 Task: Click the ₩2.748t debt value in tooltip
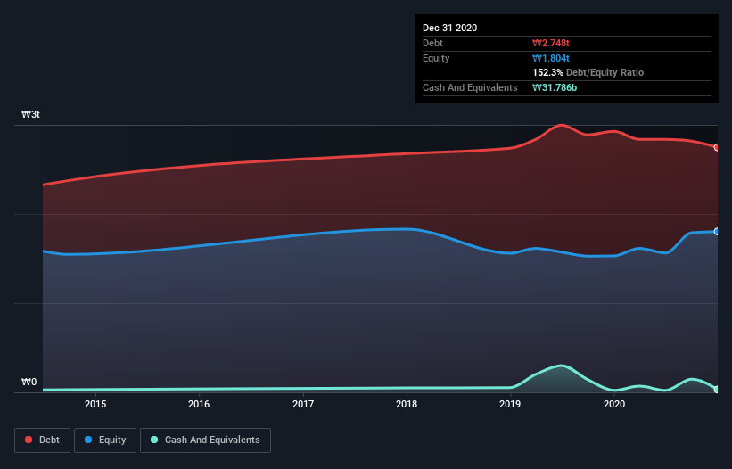coord(551,43)
